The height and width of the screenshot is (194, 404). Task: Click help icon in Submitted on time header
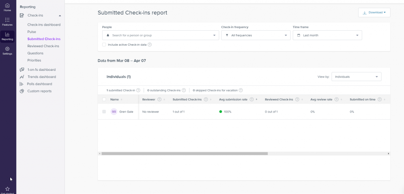pyautogui.click(x=380, y=100)
